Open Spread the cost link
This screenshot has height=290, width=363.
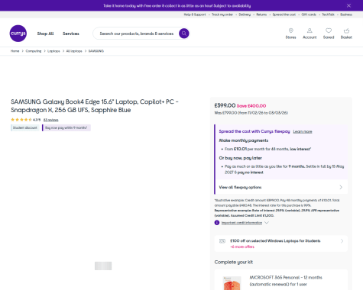point(284,14)
